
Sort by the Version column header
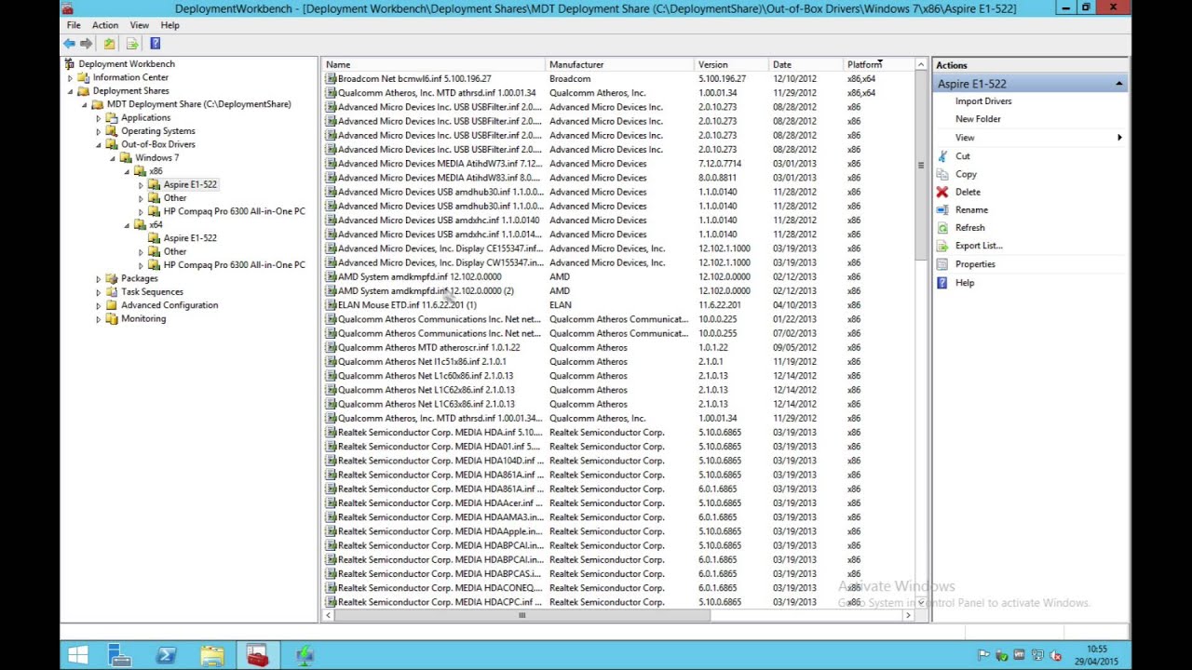click(731, 64)
